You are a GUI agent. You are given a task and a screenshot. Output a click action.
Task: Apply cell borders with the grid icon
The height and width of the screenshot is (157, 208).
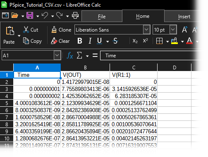click(x=159, y=41)
